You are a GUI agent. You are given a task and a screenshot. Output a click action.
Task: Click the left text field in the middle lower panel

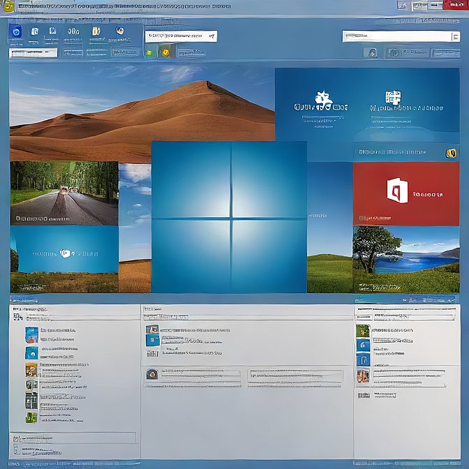click(193, 378)
